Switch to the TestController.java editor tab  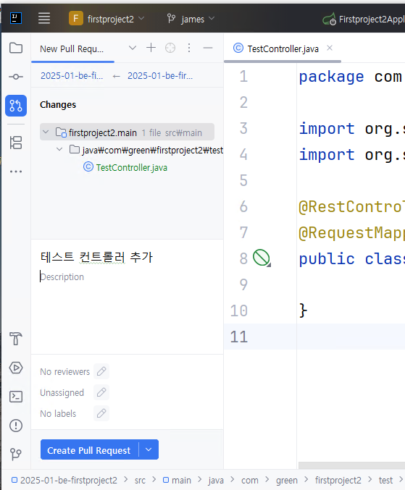click(283, 48)
